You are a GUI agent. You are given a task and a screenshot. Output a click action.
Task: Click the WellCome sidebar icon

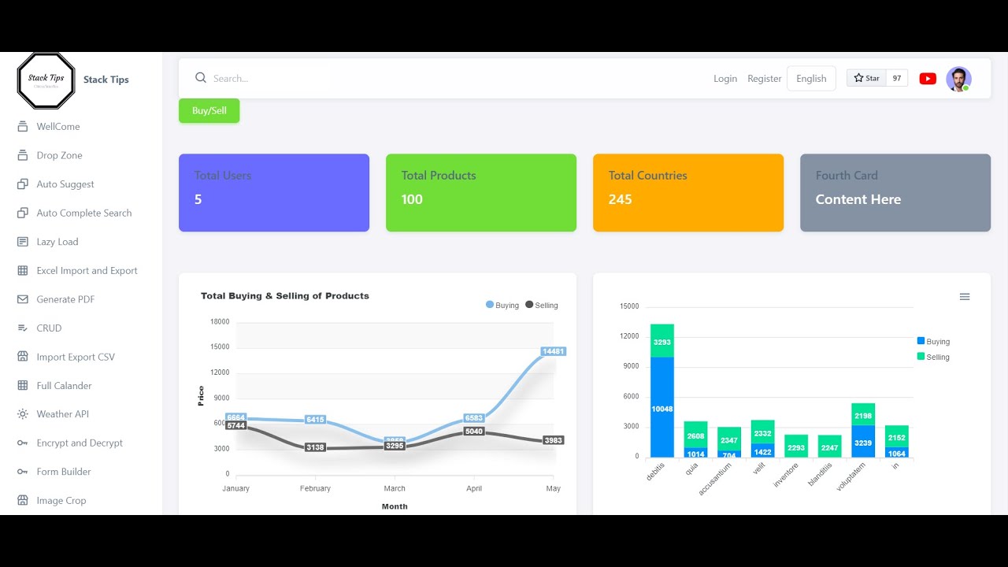point(22,127)
